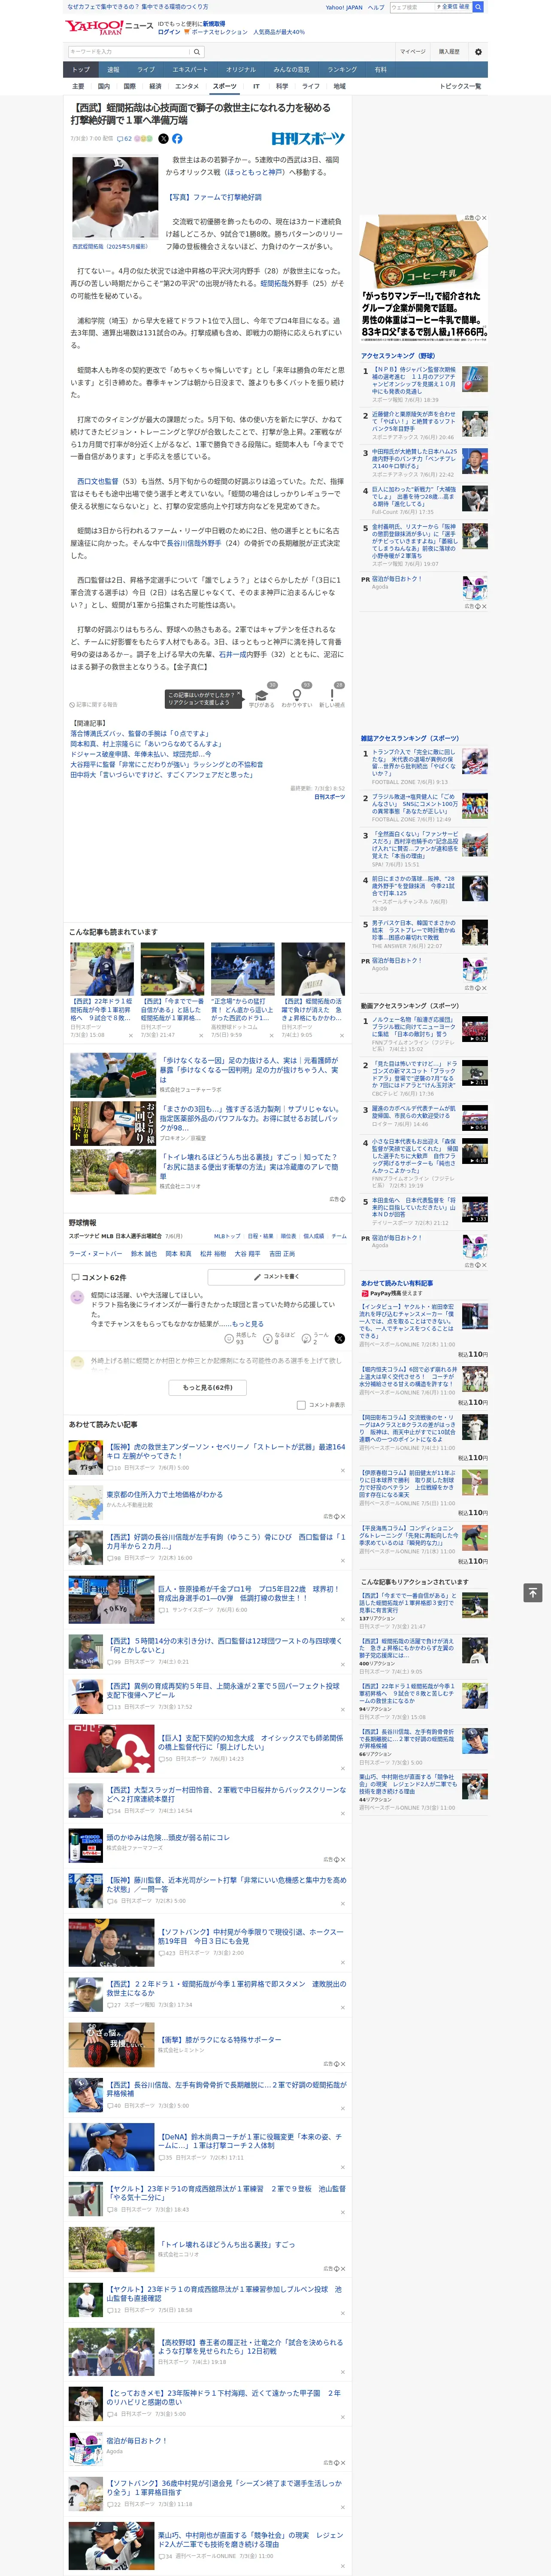The height and width of the screenshot is (2576, 551).
Task: Select the スポーツ category
Action: 225,86
